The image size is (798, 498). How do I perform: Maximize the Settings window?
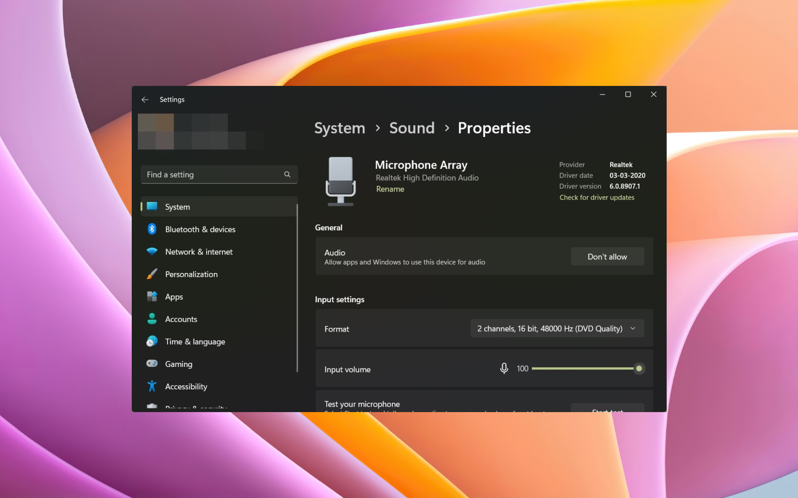[628, 95]
